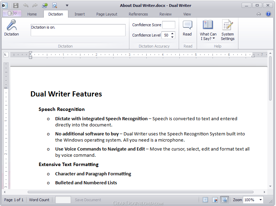Click the vertical scrollbar up arrow
This screenshot has height=206, width=276.
tap(270, 53)
